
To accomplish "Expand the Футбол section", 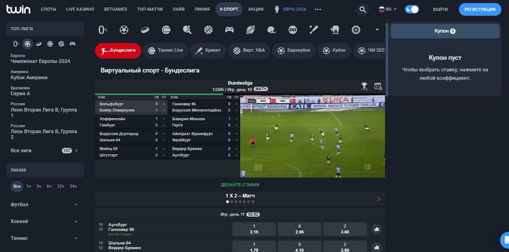I will click(44, 205).
